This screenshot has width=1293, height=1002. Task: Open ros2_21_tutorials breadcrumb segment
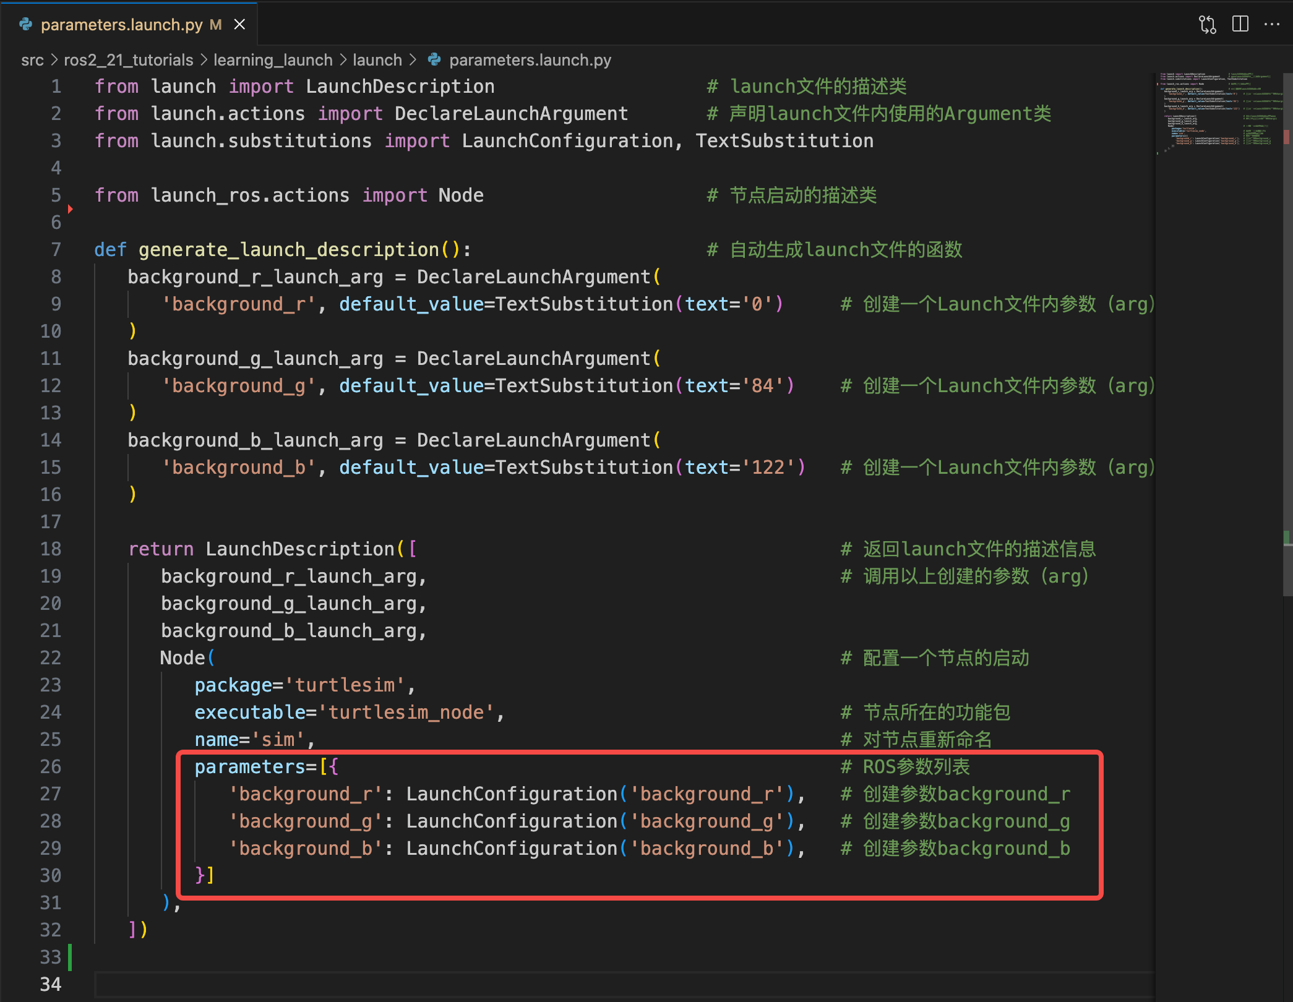pos(128,60)
